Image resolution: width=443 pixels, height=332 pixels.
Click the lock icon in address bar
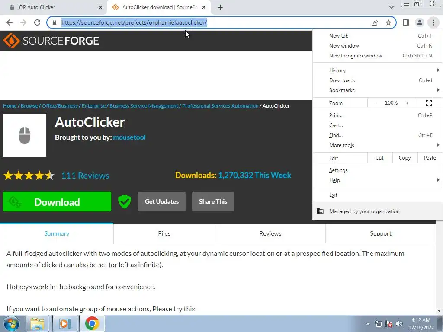coord(55,22)
